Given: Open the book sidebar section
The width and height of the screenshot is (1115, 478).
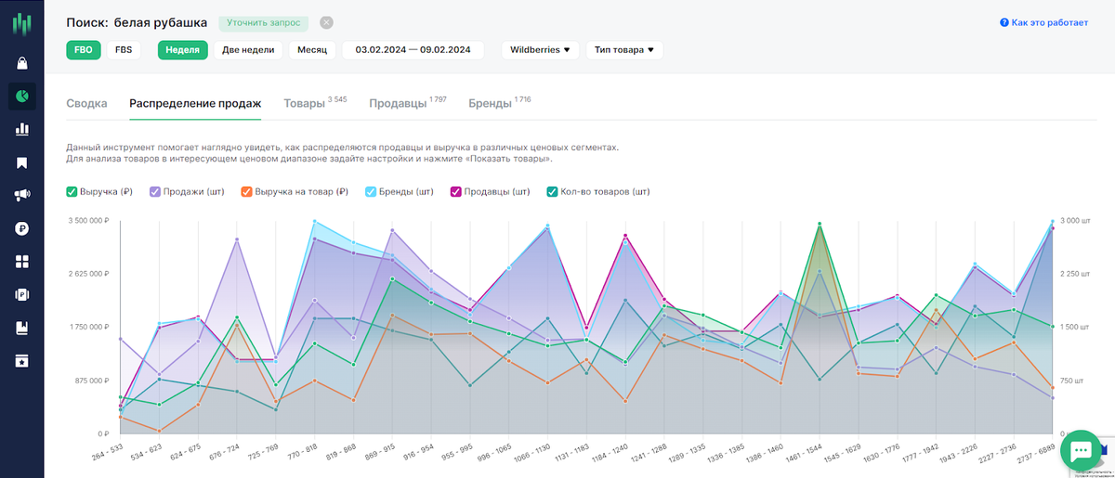Looking at the screenshot, I should [21, 327].
